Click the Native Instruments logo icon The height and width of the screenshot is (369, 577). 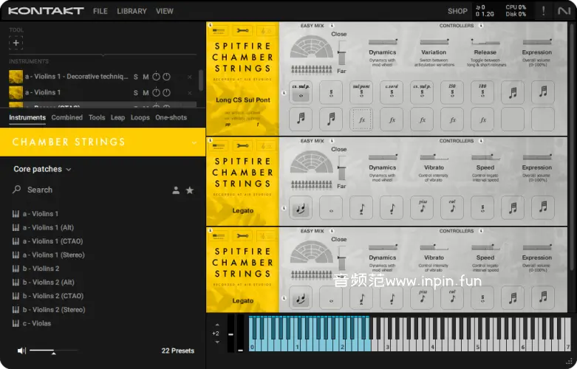(x=564, y=11)
